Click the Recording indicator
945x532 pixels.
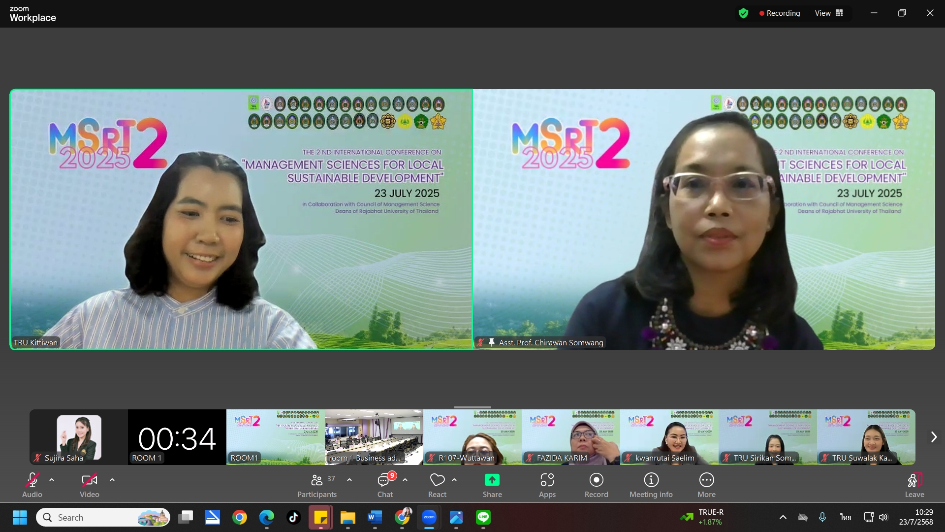pyautogui.click(x=780, y=13)
